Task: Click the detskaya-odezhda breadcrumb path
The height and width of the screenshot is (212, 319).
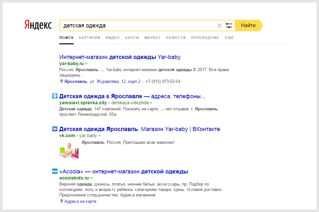Action: coord(130,103)
